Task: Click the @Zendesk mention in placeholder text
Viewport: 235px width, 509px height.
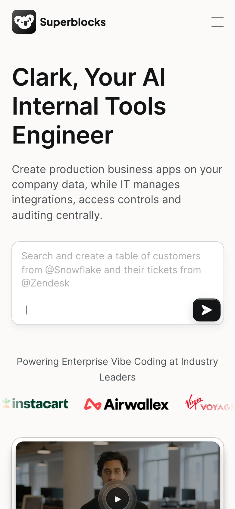Action: (x=45, y=283)
